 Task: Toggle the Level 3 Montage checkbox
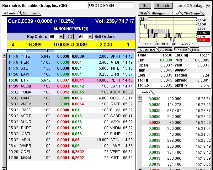208,6
